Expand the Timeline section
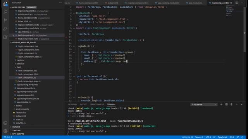This screenshot has height=139, width=248. click(16, 131)
